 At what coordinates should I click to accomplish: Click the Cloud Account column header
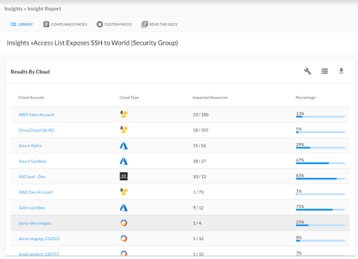(31, 98)
